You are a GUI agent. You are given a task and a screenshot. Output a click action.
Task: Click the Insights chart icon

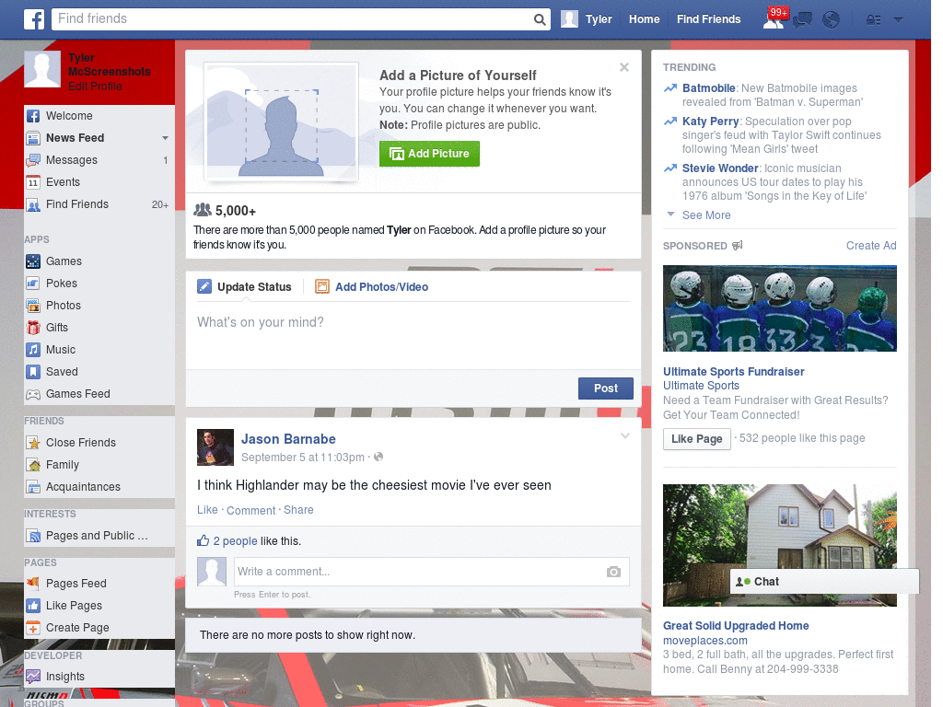[x=33, y=677]
